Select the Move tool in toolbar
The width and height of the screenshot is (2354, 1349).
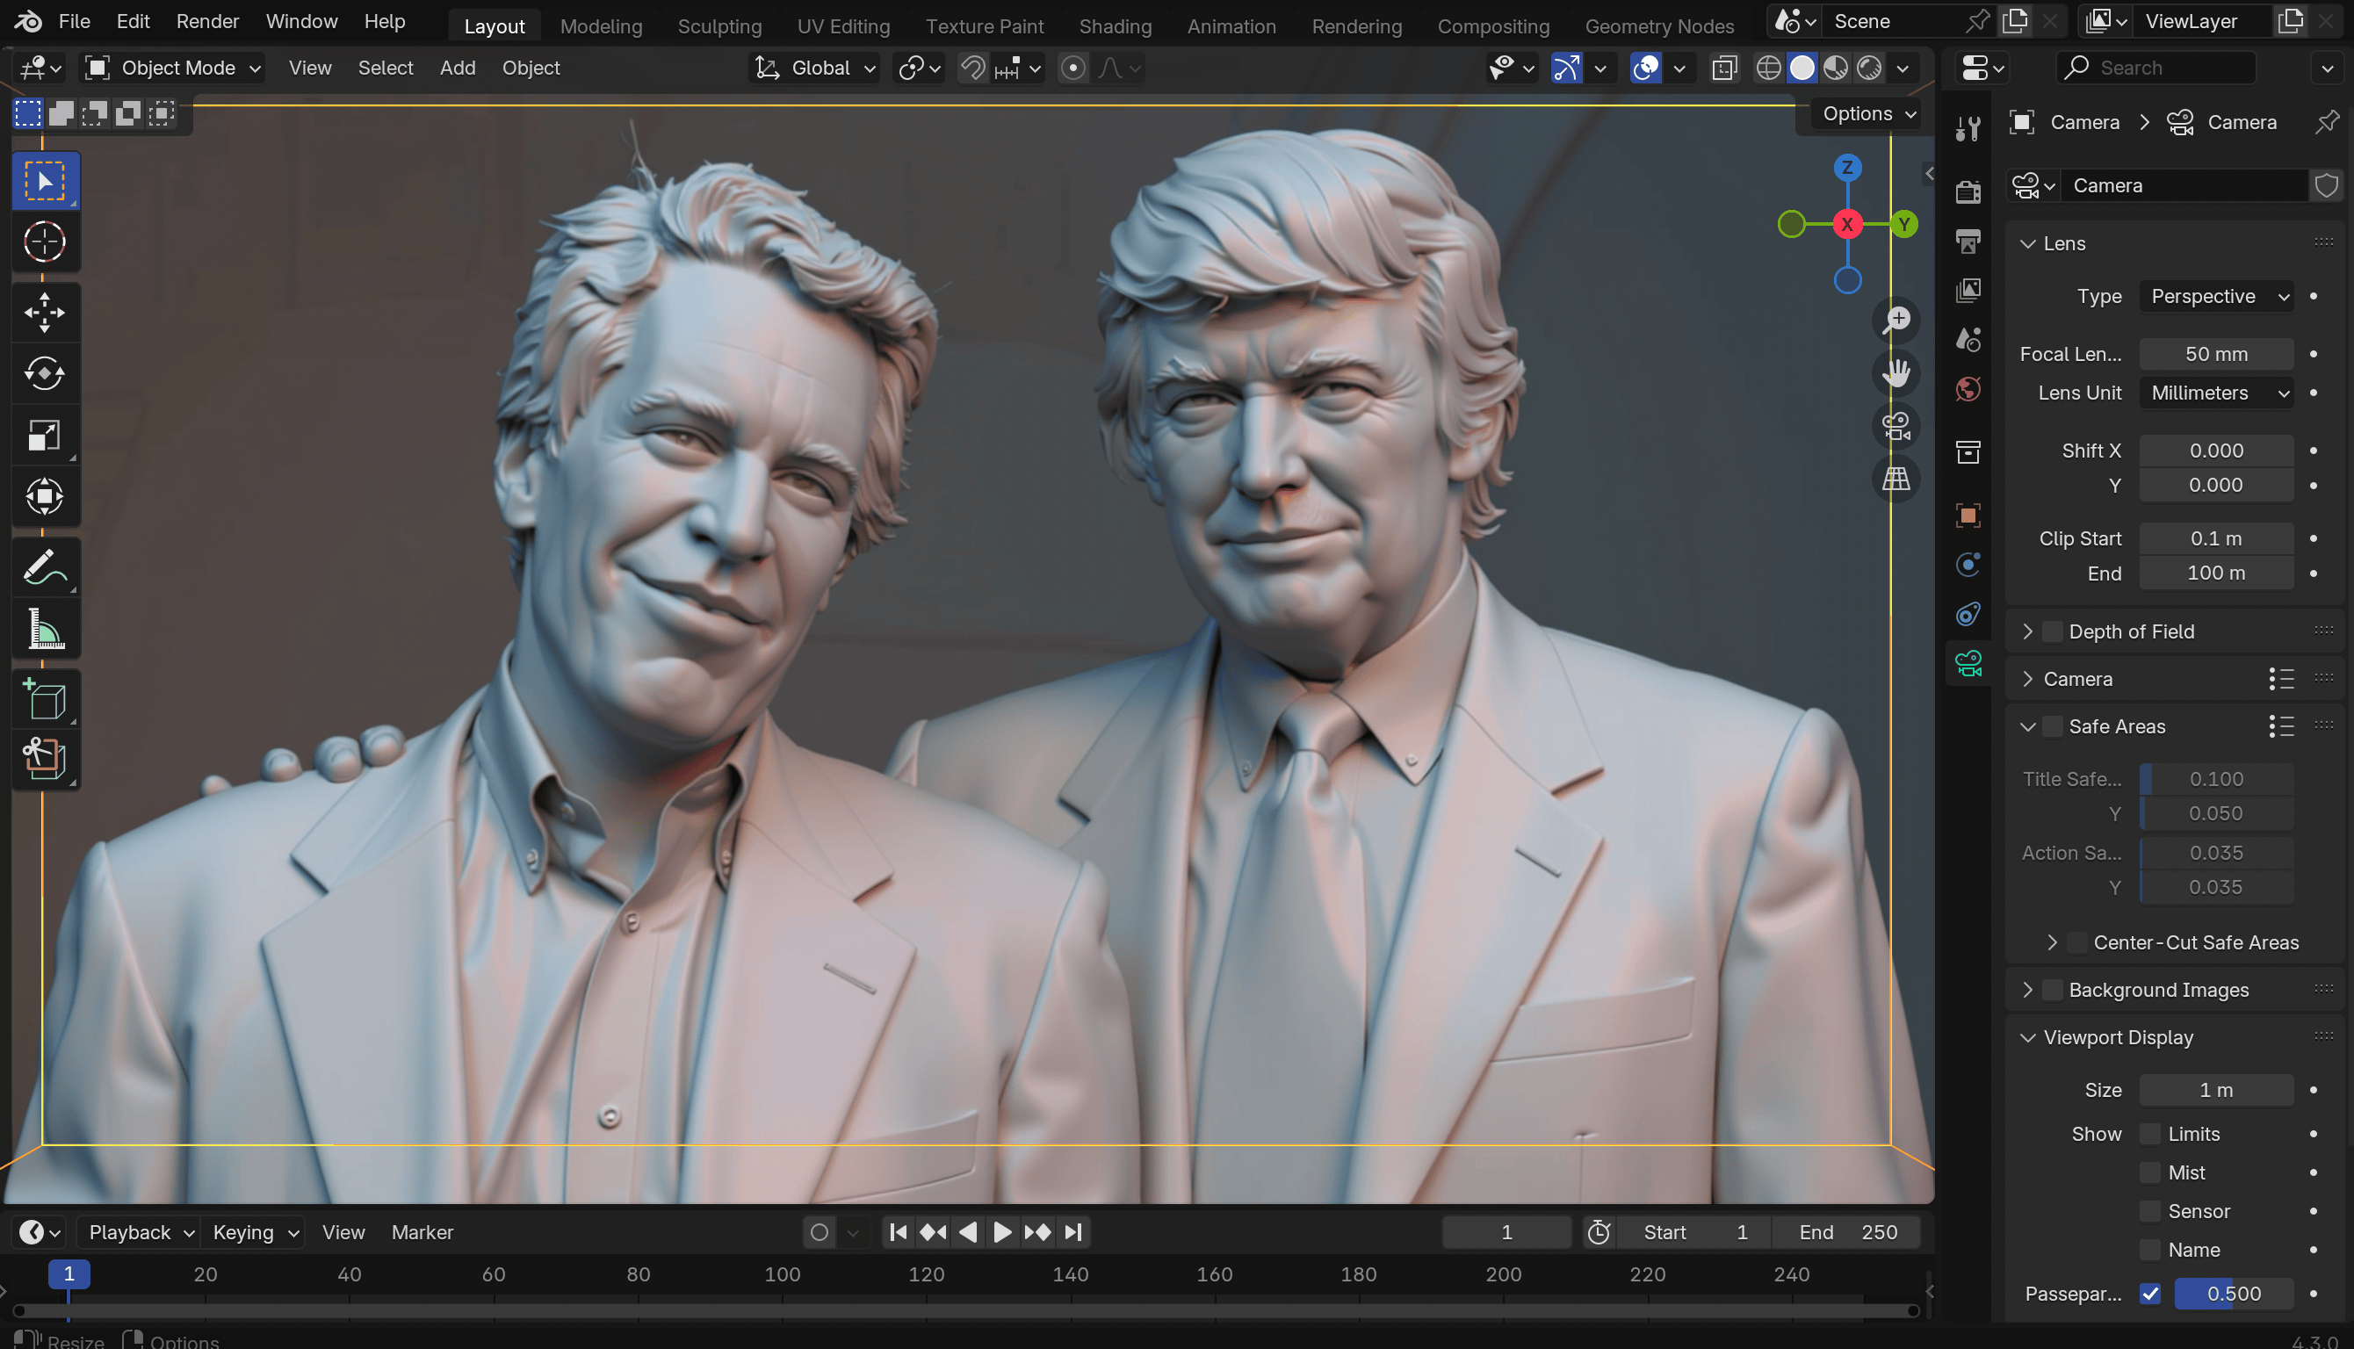pyautogui.click(x=45, y=313)
